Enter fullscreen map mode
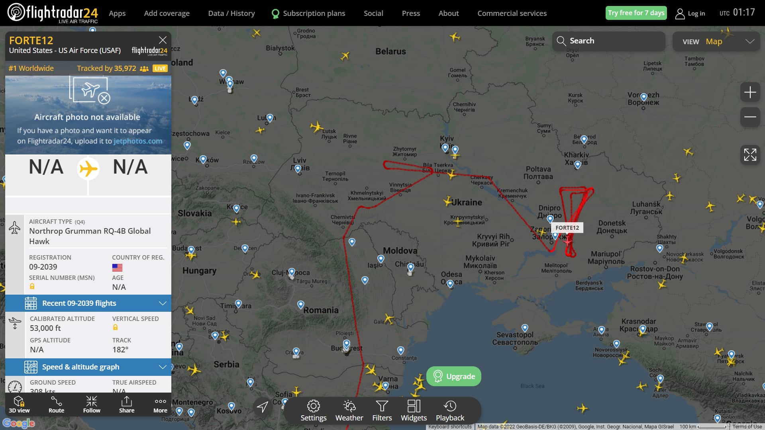The height and width of the screenshot is (430, 765). (x=750, y=154)
